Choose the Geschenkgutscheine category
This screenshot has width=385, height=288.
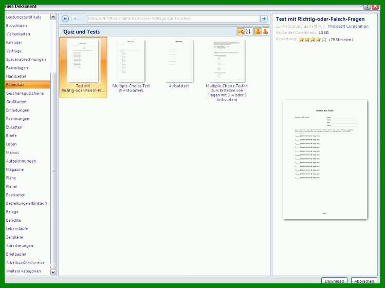(x=25, y=94)
